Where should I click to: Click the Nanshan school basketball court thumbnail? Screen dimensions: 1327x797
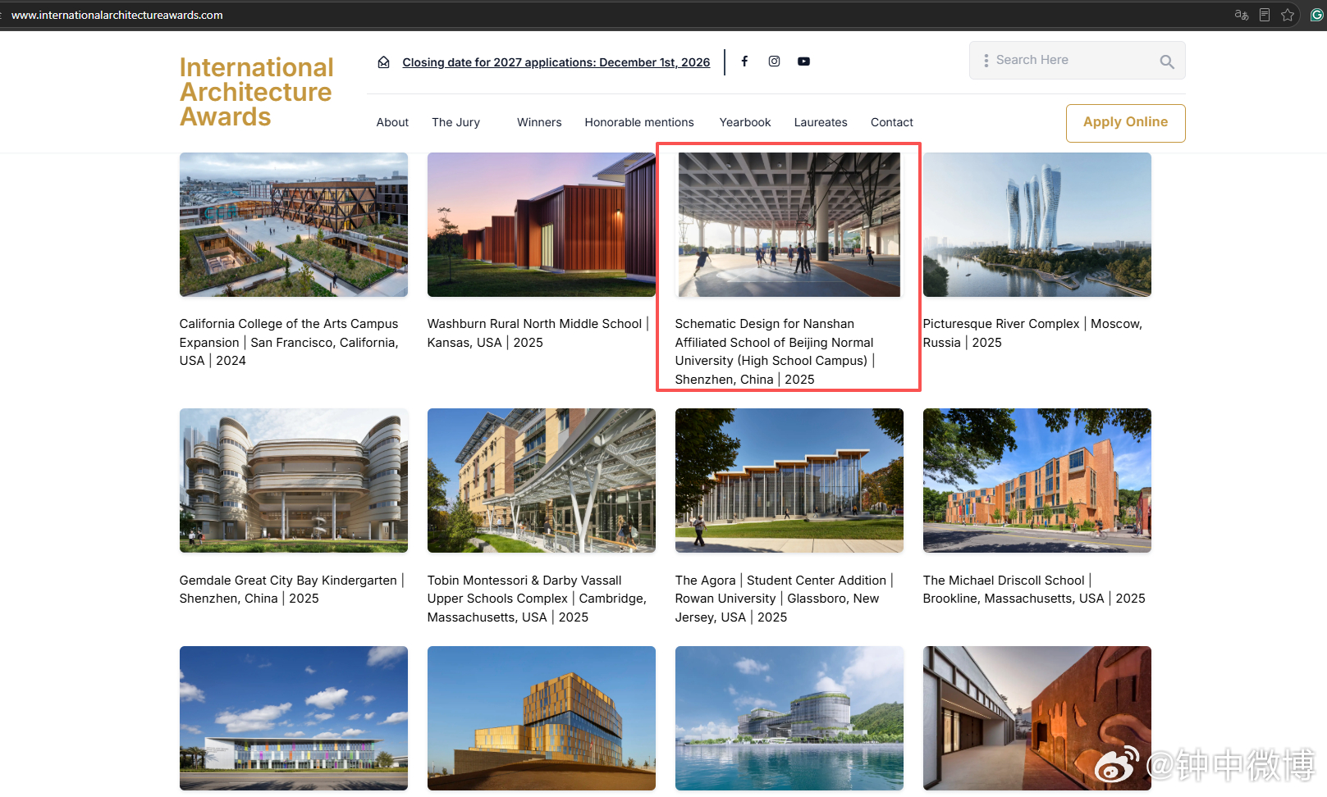pyautogui.click(x=789, y=225)
